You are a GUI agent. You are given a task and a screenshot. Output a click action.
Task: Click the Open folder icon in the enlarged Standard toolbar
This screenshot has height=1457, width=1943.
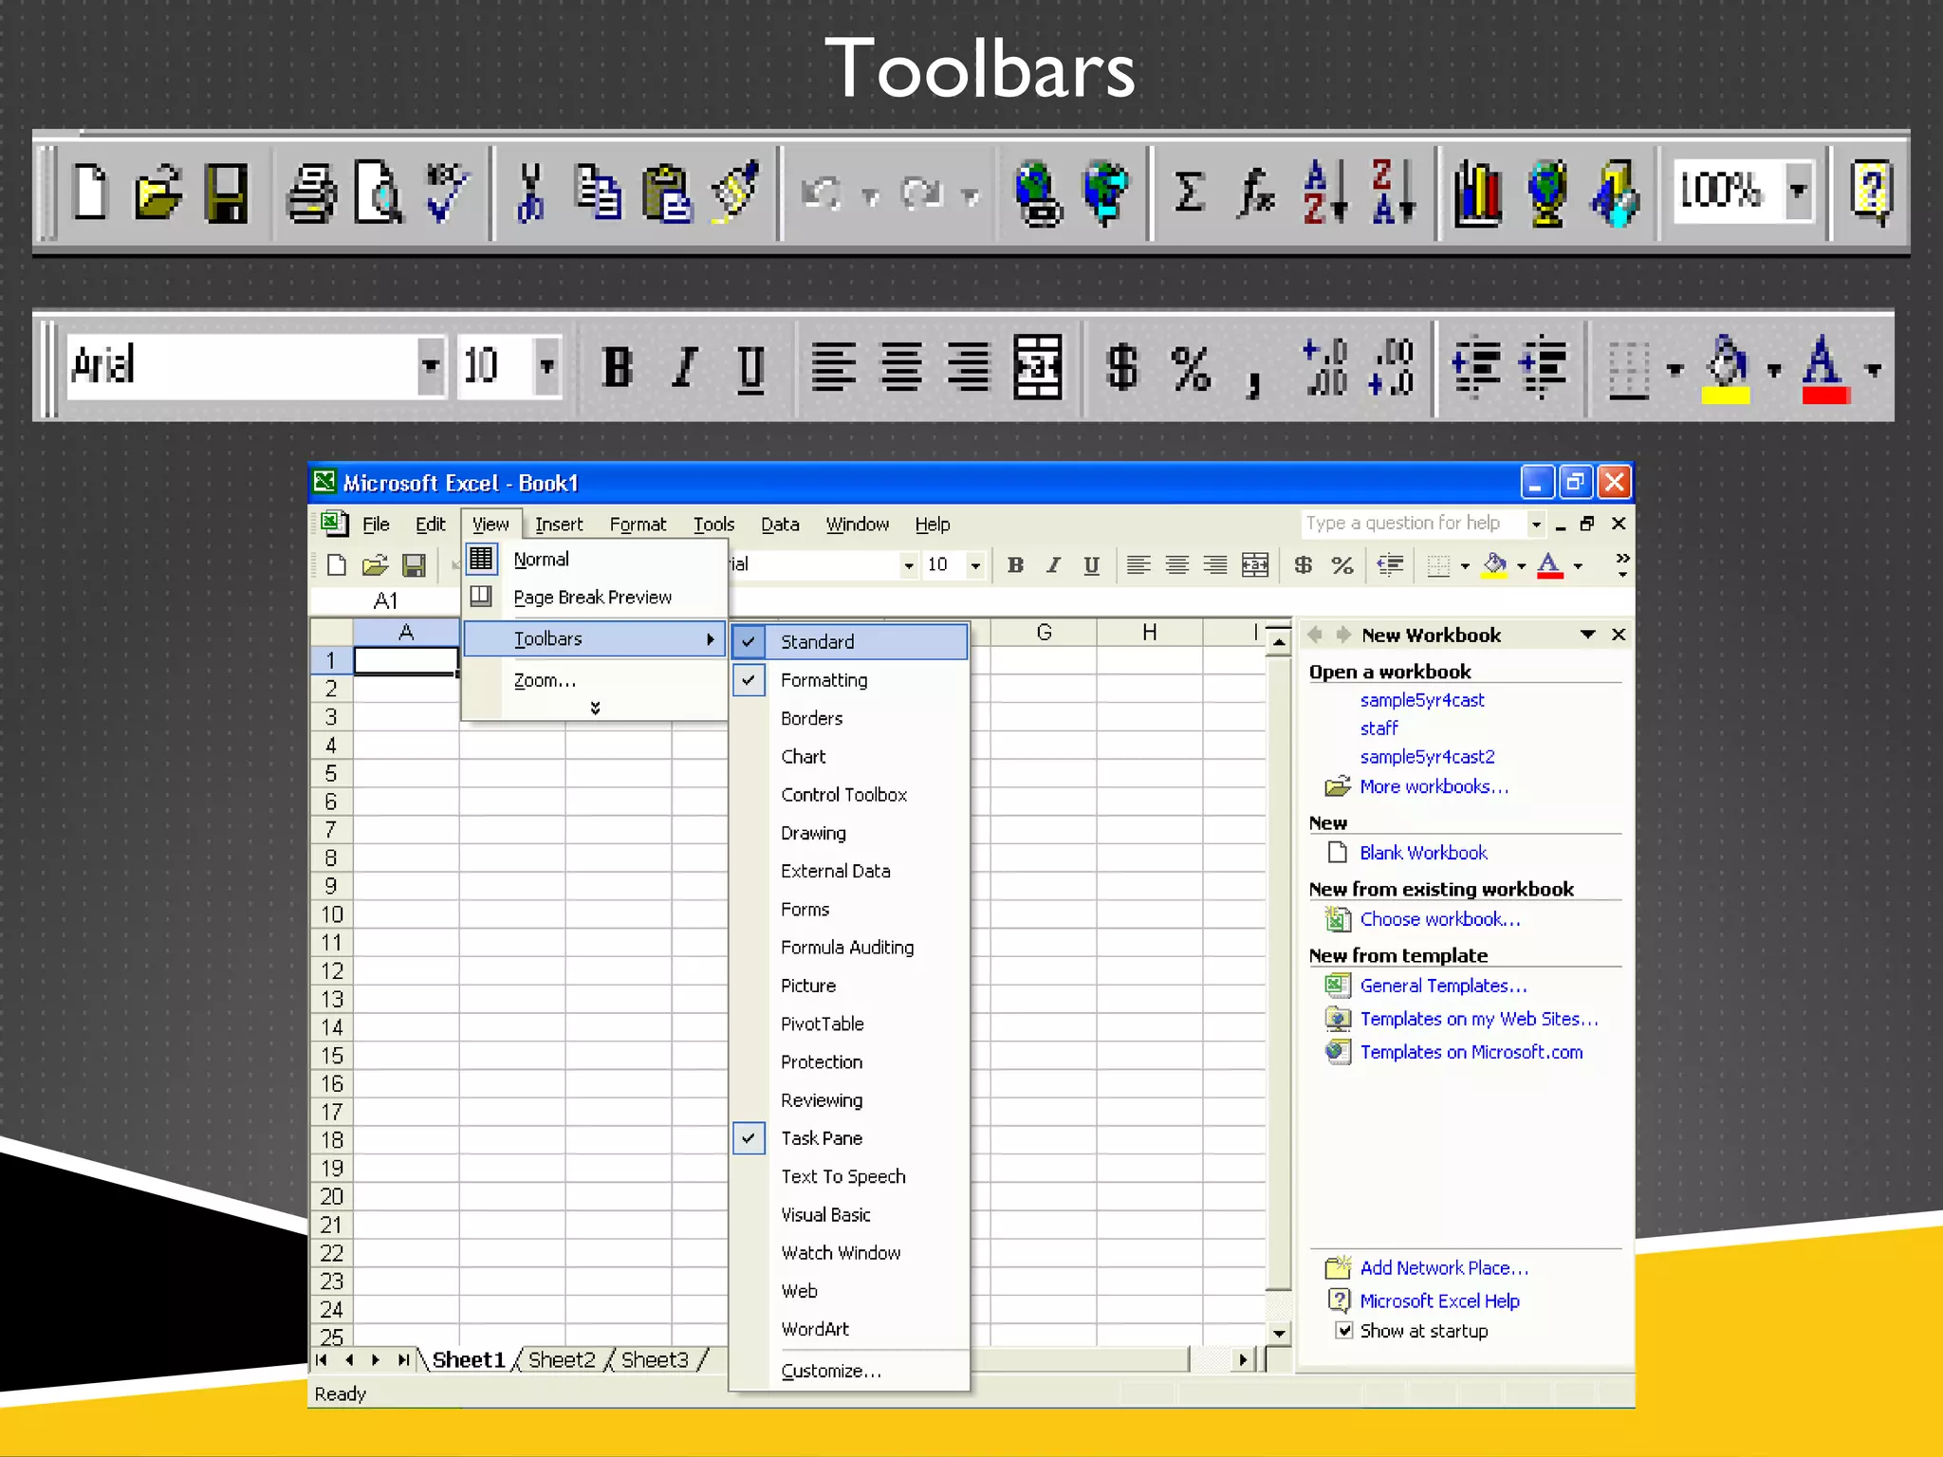pos(157,193)
